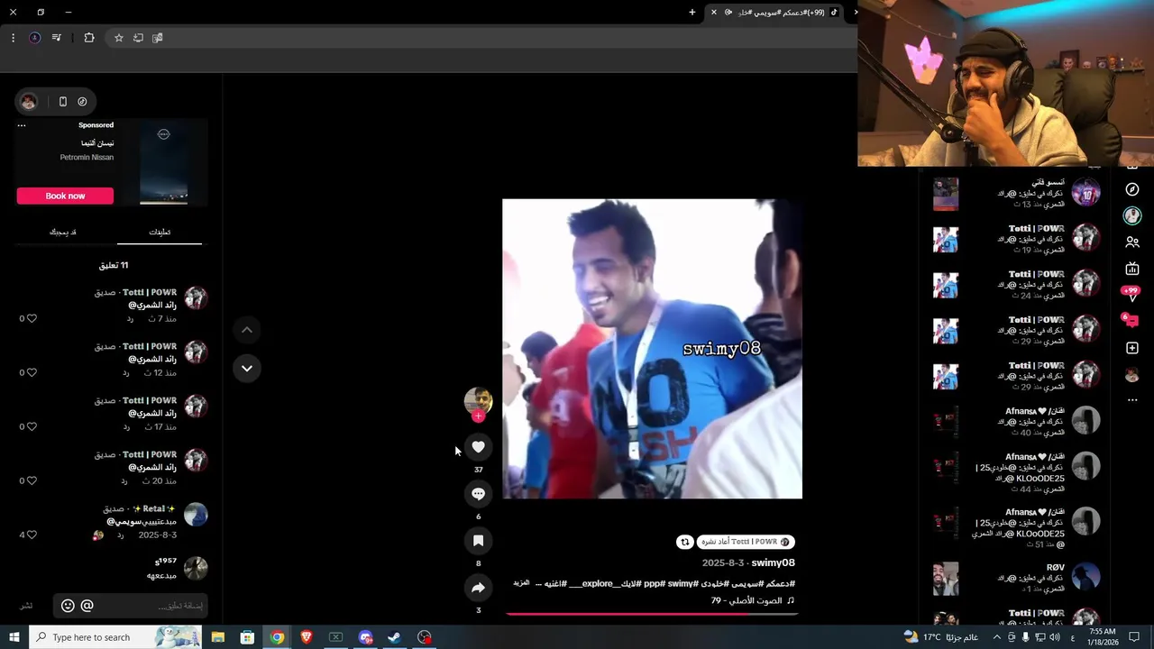Open the upload plus icon in the sidebar

(1132, 348)
